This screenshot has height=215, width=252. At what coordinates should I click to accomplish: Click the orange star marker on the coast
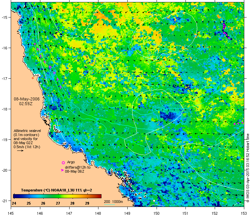[33, 78]
